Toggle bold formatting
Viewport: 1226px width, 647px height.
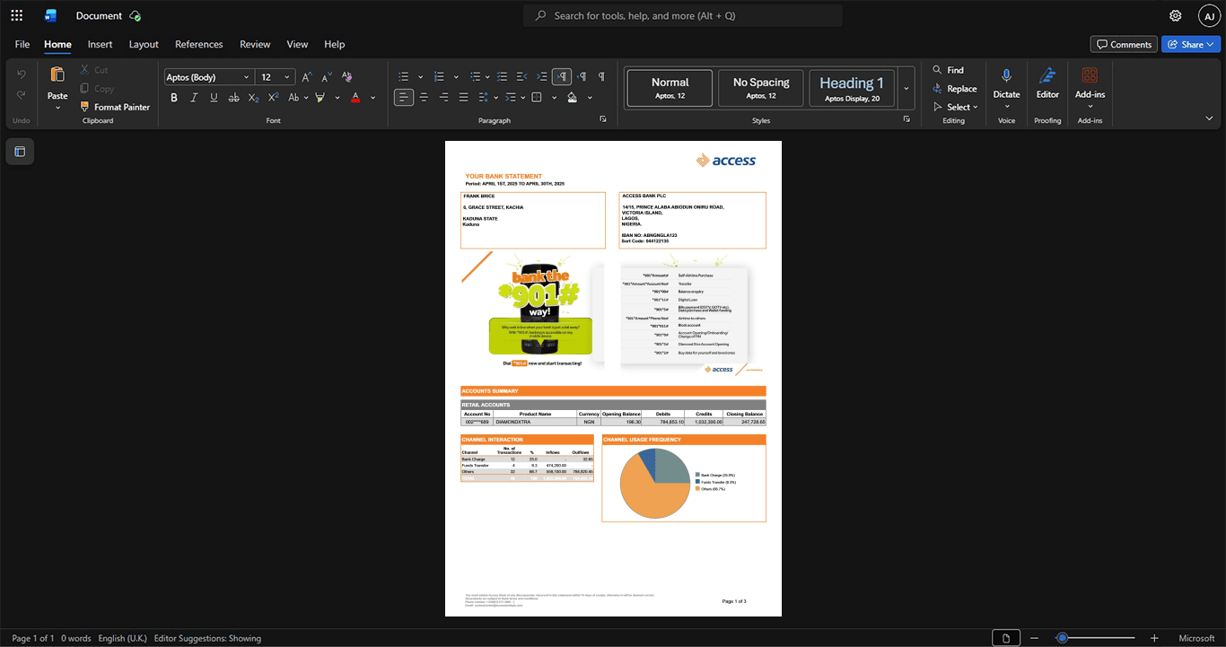(x=174, y=97)
